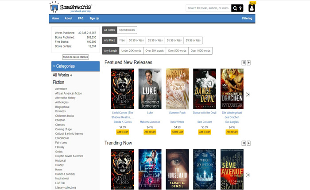Select the Free price filter
The image size is (310, 190).
122,40
